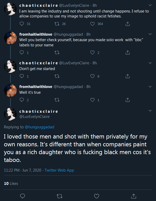Reply to the tweet with 31 replies
This screenshot has width=156, height=201.
pyautogui.click(x=22, y=24)
